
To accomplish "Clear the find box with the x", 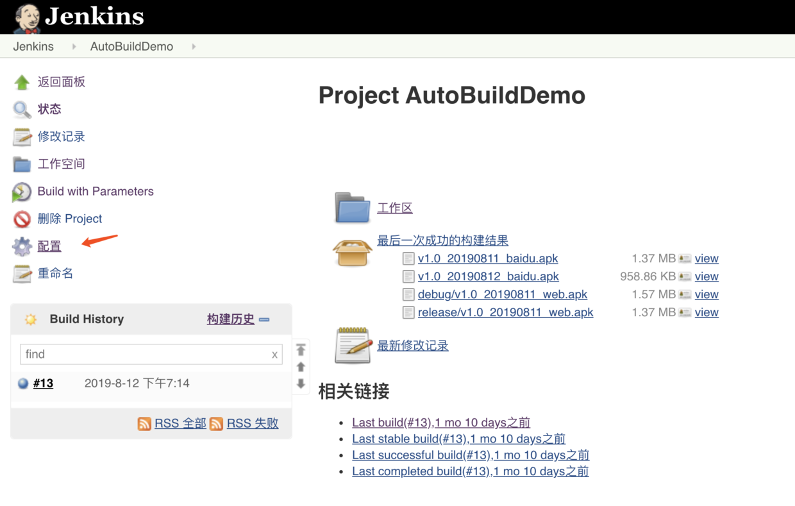I will [274, 355].
